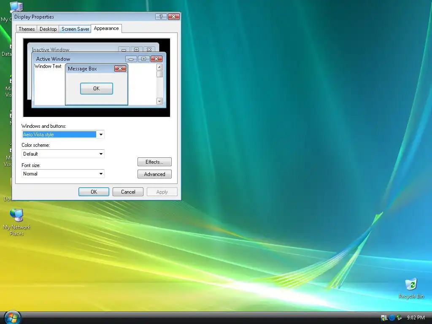This screenshot has height=324, width=432.
Task: Switch to the Desktop tab
Action: (48, 29)
